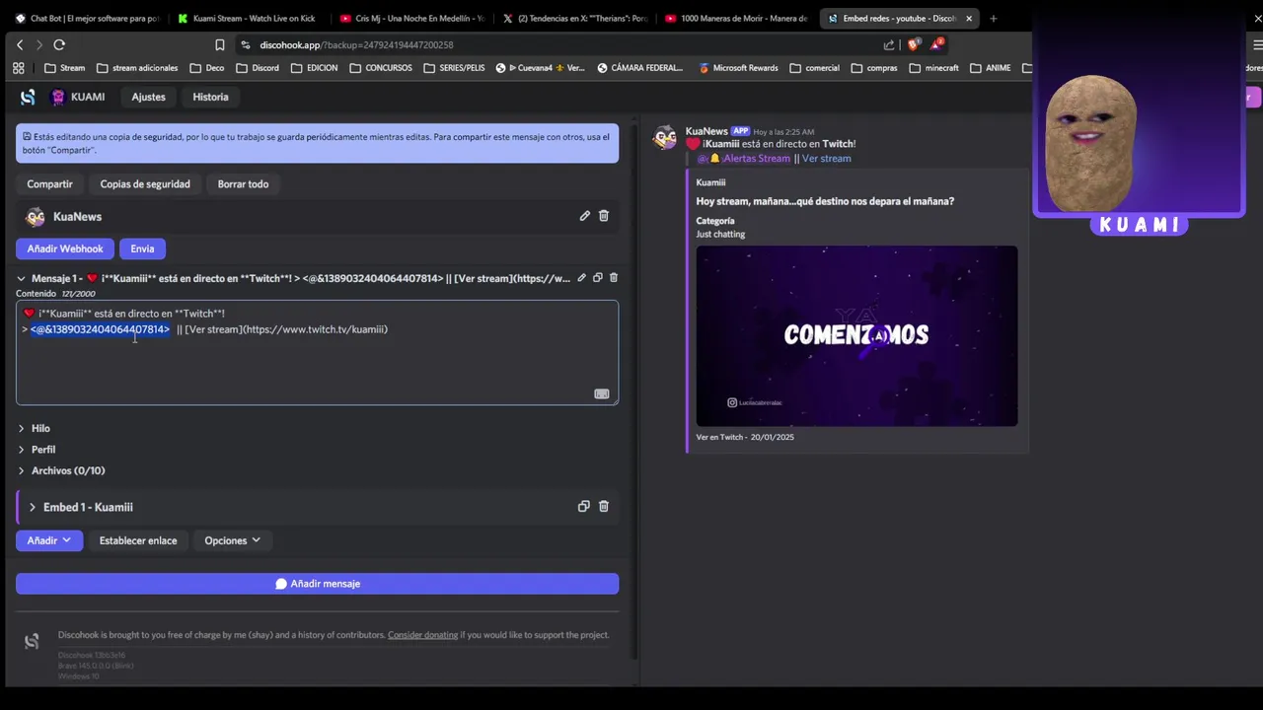Switch to 1000 Maneras de Morir tab
Image resolution: width=1263 pixels, height=710 pixels.
point(736,18)
